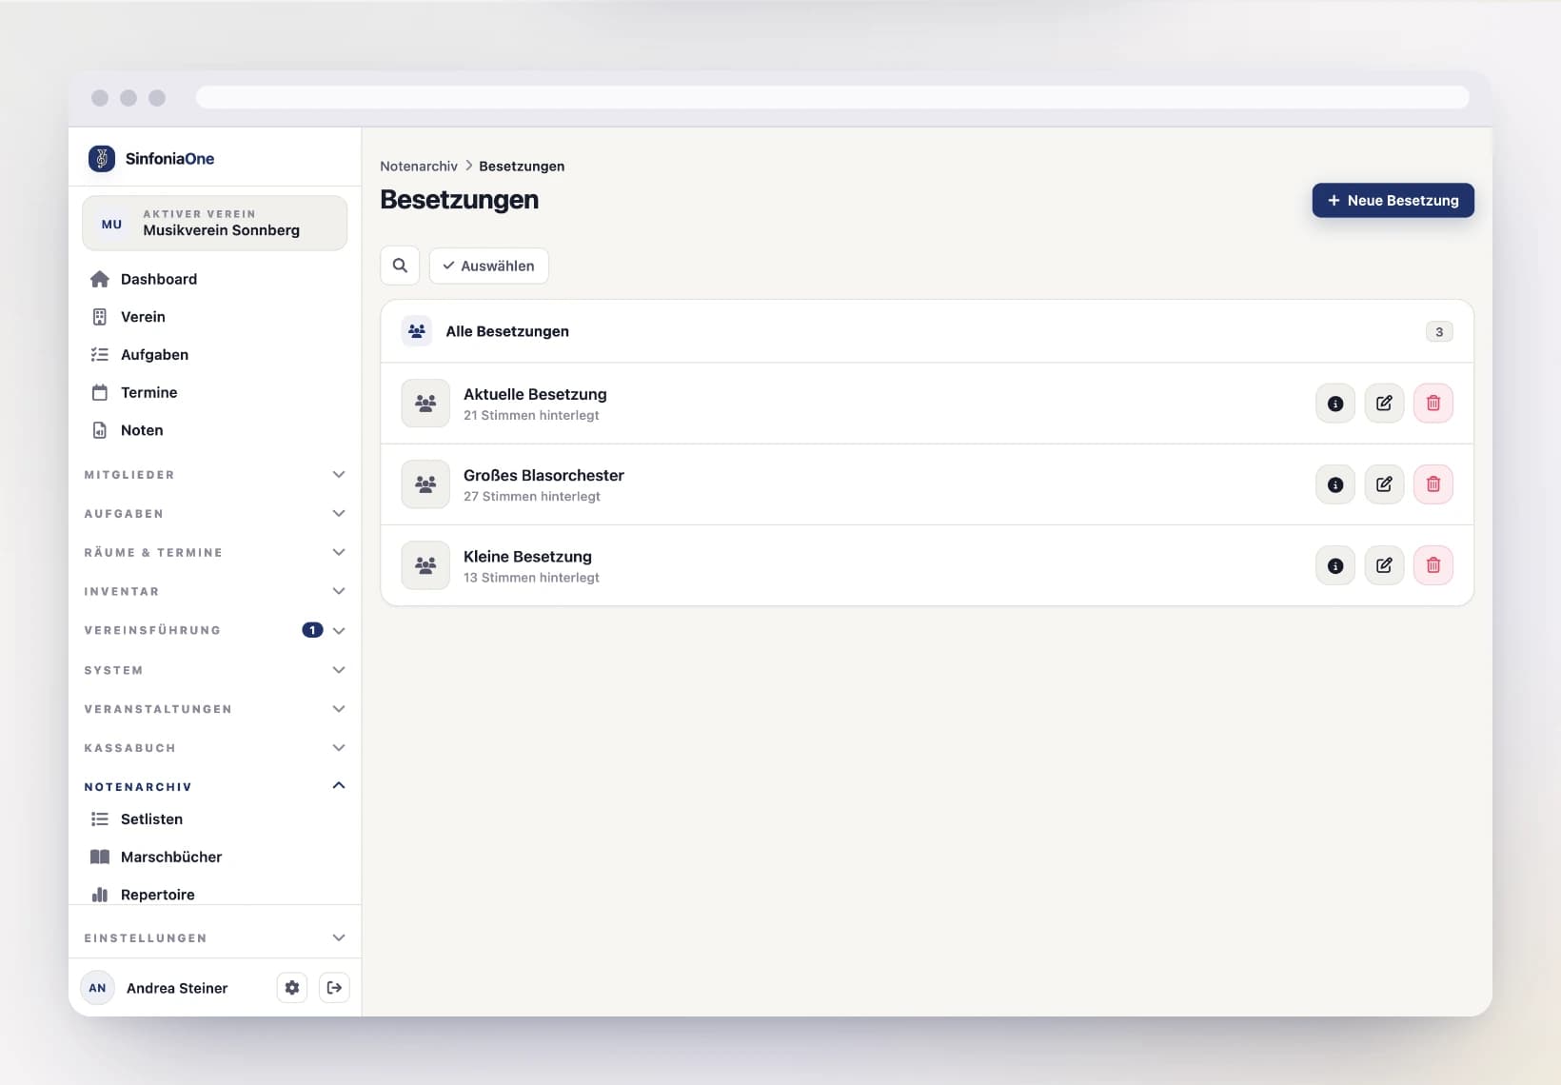Delete the Aktuelle Besetzung entry
Viewport: 1561px width, 1085px height.
1433,404
